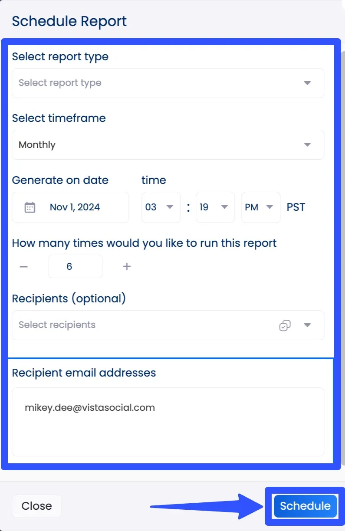Viewport: 345px width, 531px height.
Task: Click the Schedule button
Action: tap(305, 506)
